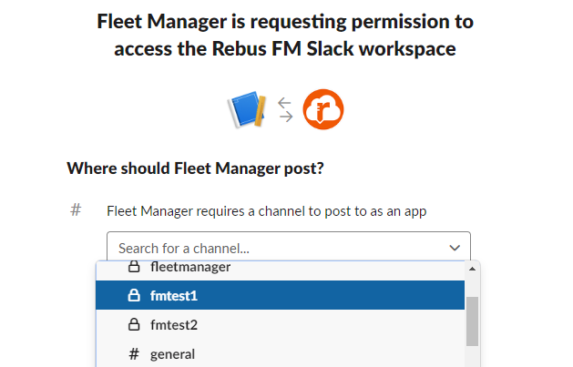Click the lock icon next to fmtest1

pyautogui.click(x=133, y=295)
